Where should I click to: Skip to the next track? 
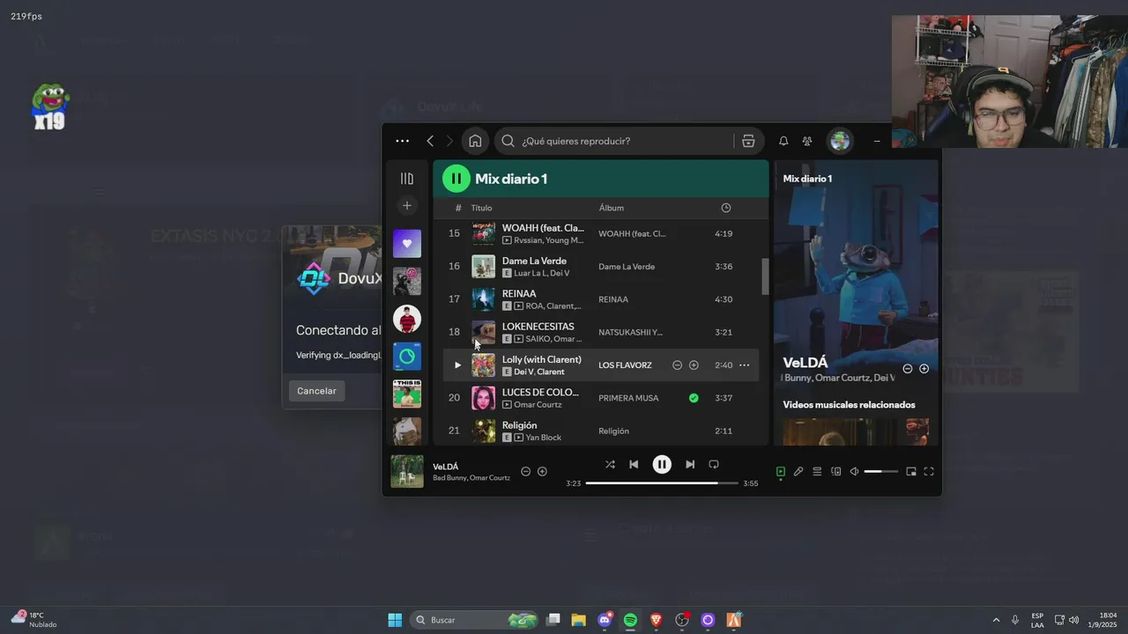[690, 464]
